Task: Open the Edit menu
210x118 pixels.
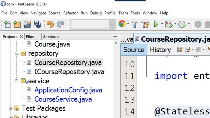Action: tap(13, 13)
